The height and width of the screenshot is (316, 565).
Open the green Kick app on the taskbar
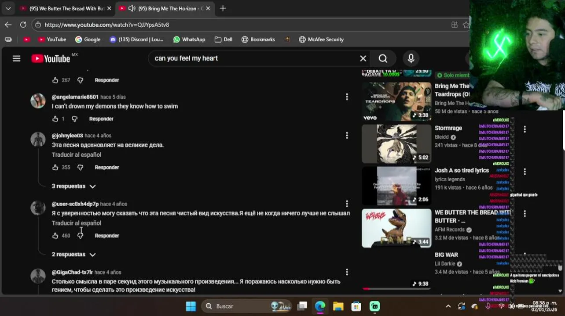point(374,306)
